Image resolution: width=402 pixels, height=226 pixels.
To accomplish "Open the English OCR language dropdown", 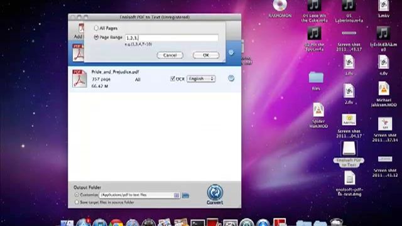I will [201, 78].
